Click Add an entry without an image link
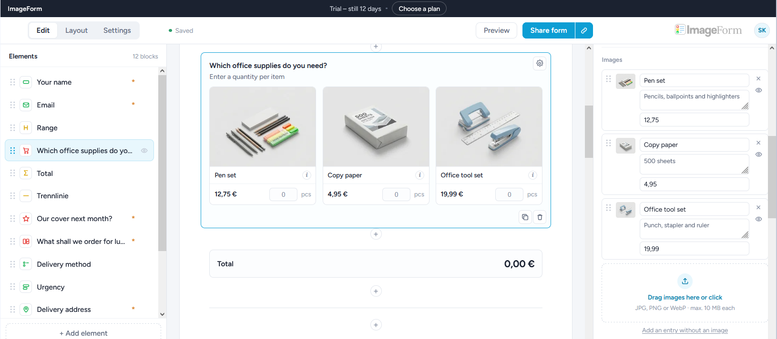 tap(685, 330)
